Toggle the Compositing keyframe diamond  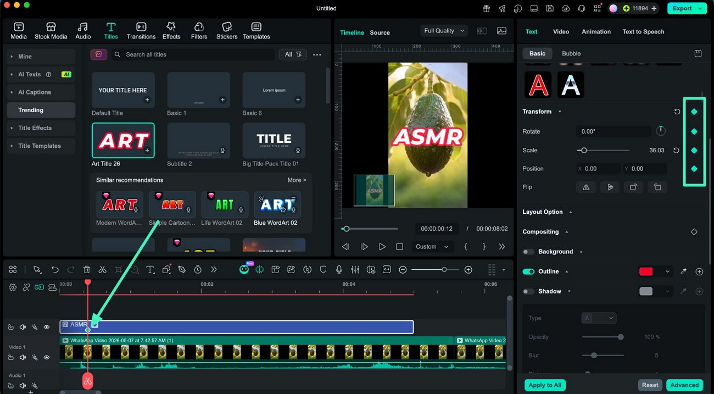(x=694, y=232)
